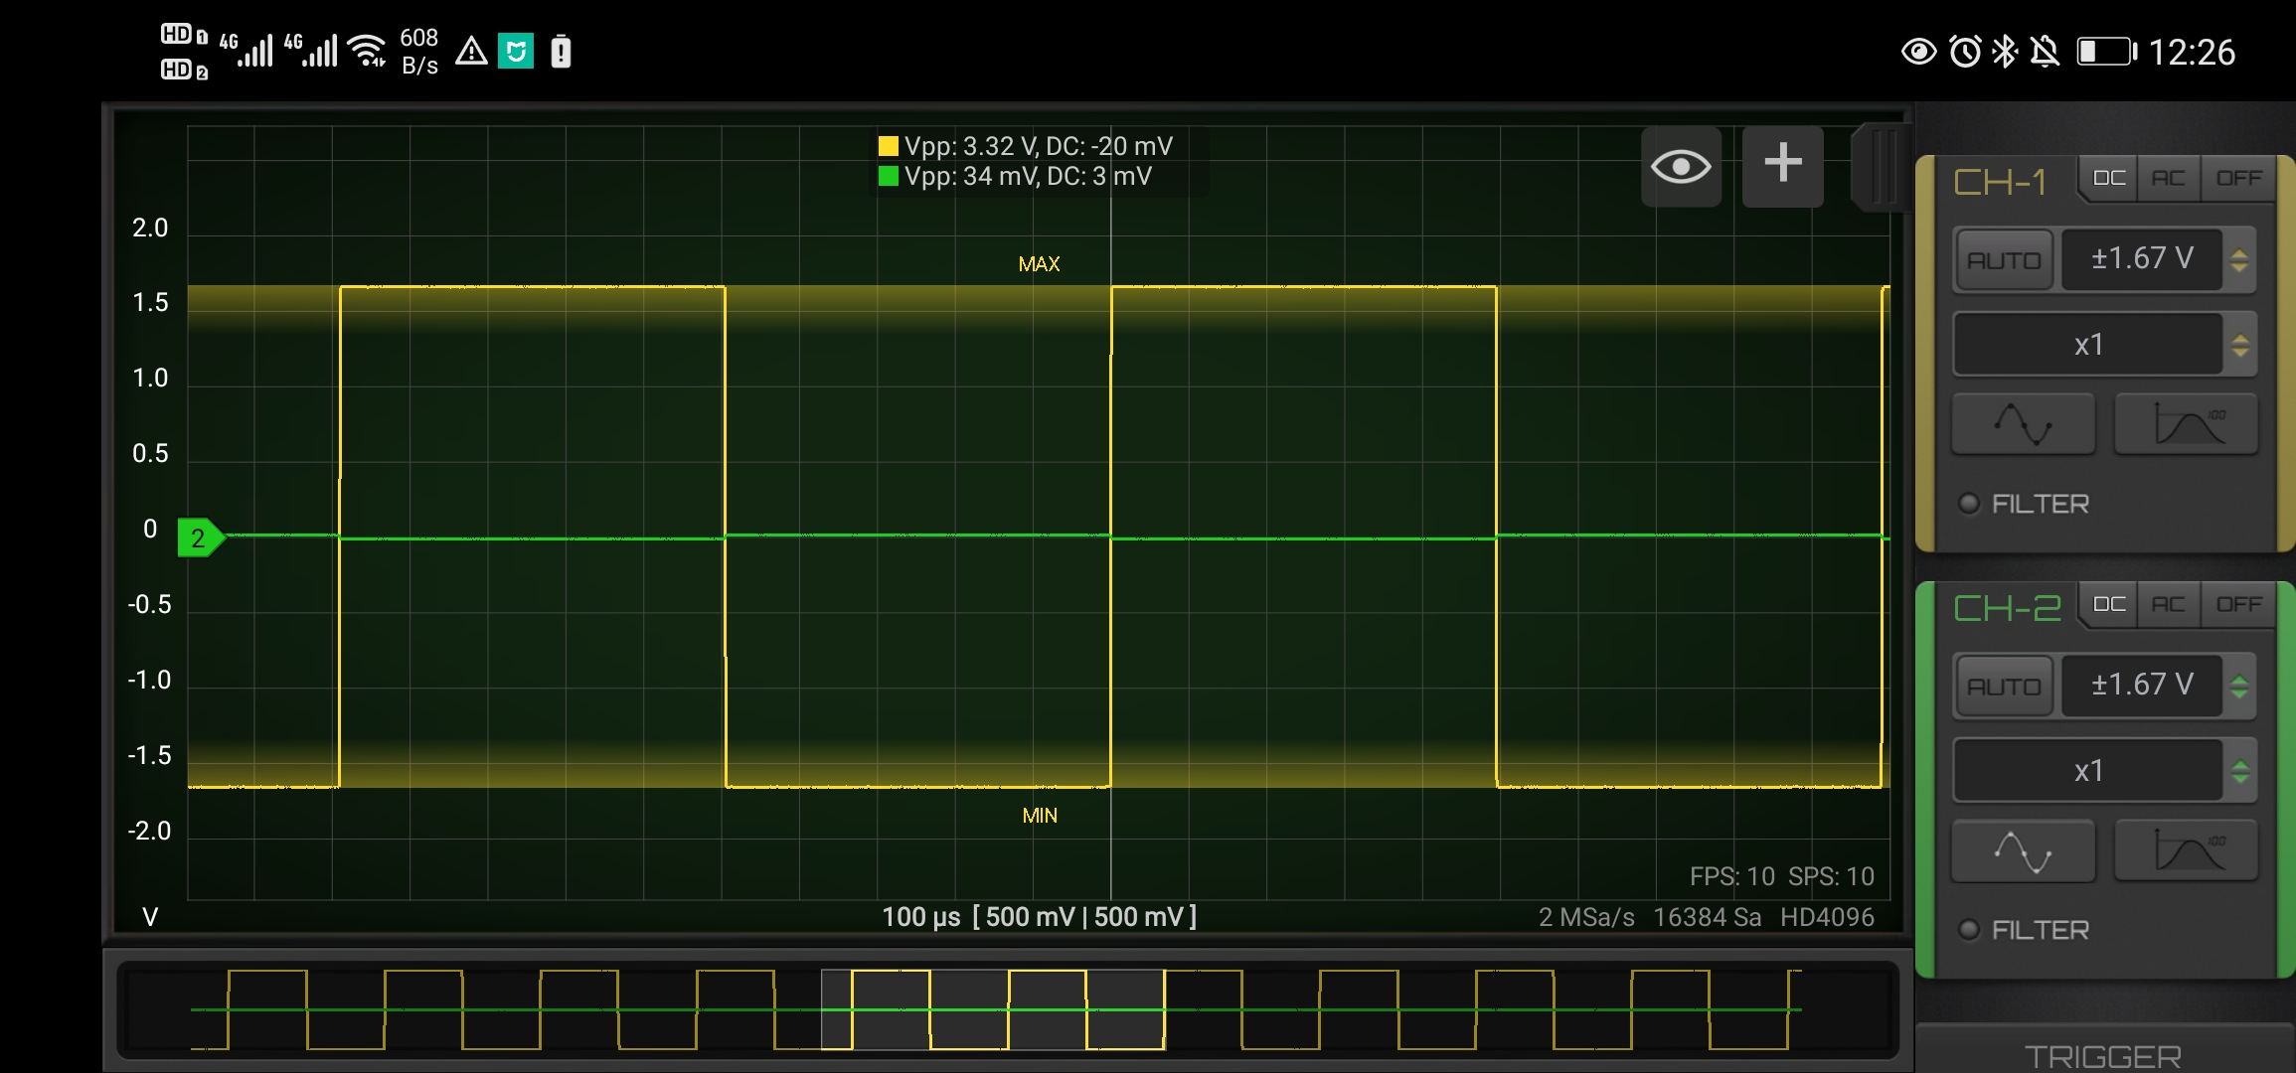This screenshot has width=2296, height=1073.
Task: Tap the green legend color square
Action: [889, 177]
